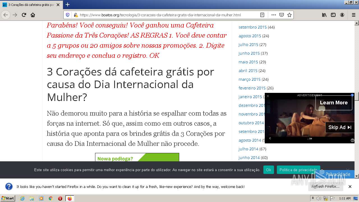Image resolution: width=359 pixels, height=202 pixels.
Task: Open junho 2014 archive link
Action: (249, 158)
